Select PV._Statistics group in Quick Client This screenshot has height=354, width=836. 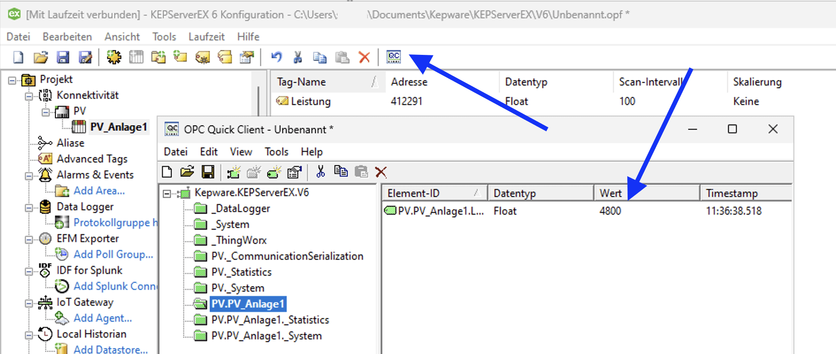(x=242, y=272)
